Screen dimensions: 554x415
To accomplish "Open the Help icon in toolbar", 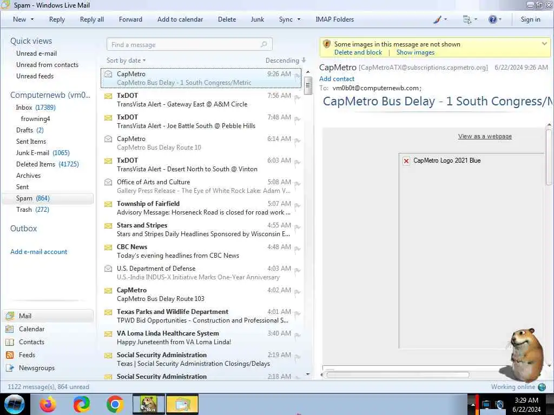I will coord(492,19).
